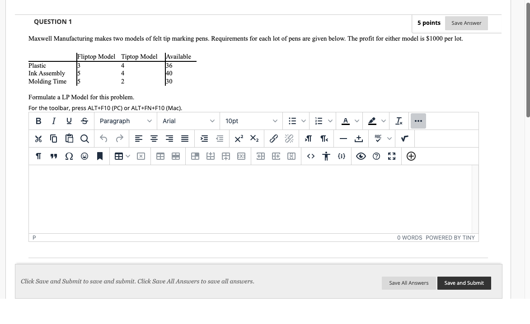Set right-to-left text direction

[x=324, y=139]
